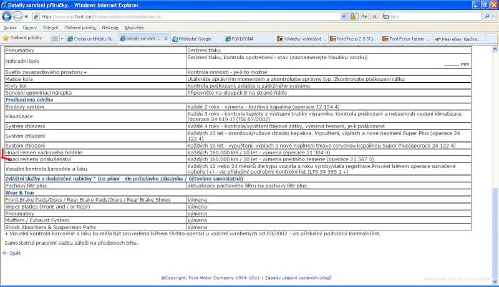This screenshot has height=287, width=499.
Task: Click the Oblíbené položky star button
Action: [x=22, y=39]
